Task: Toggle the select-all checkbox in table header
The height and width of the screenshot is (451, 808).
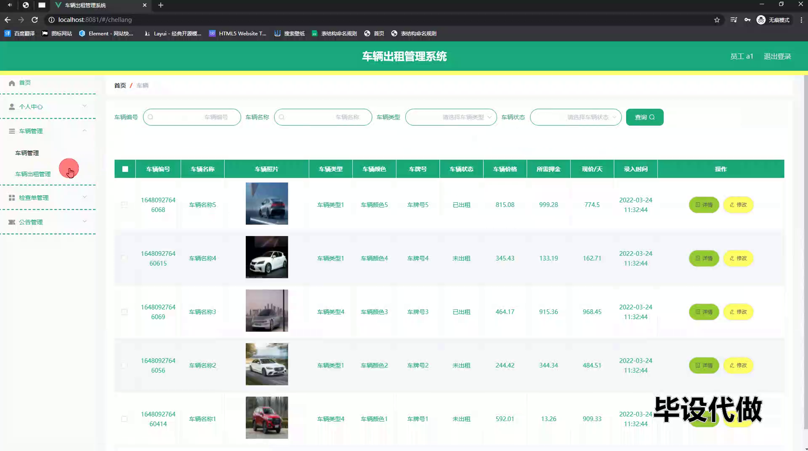Action: click(x=125, y=169)
